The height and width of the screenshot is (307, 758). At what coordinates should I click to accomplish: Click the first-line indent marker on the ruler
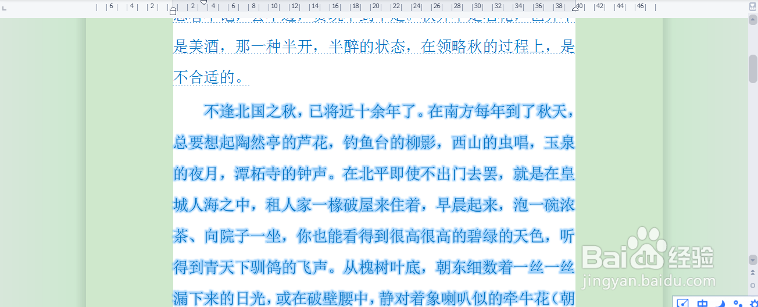[203, 3]
